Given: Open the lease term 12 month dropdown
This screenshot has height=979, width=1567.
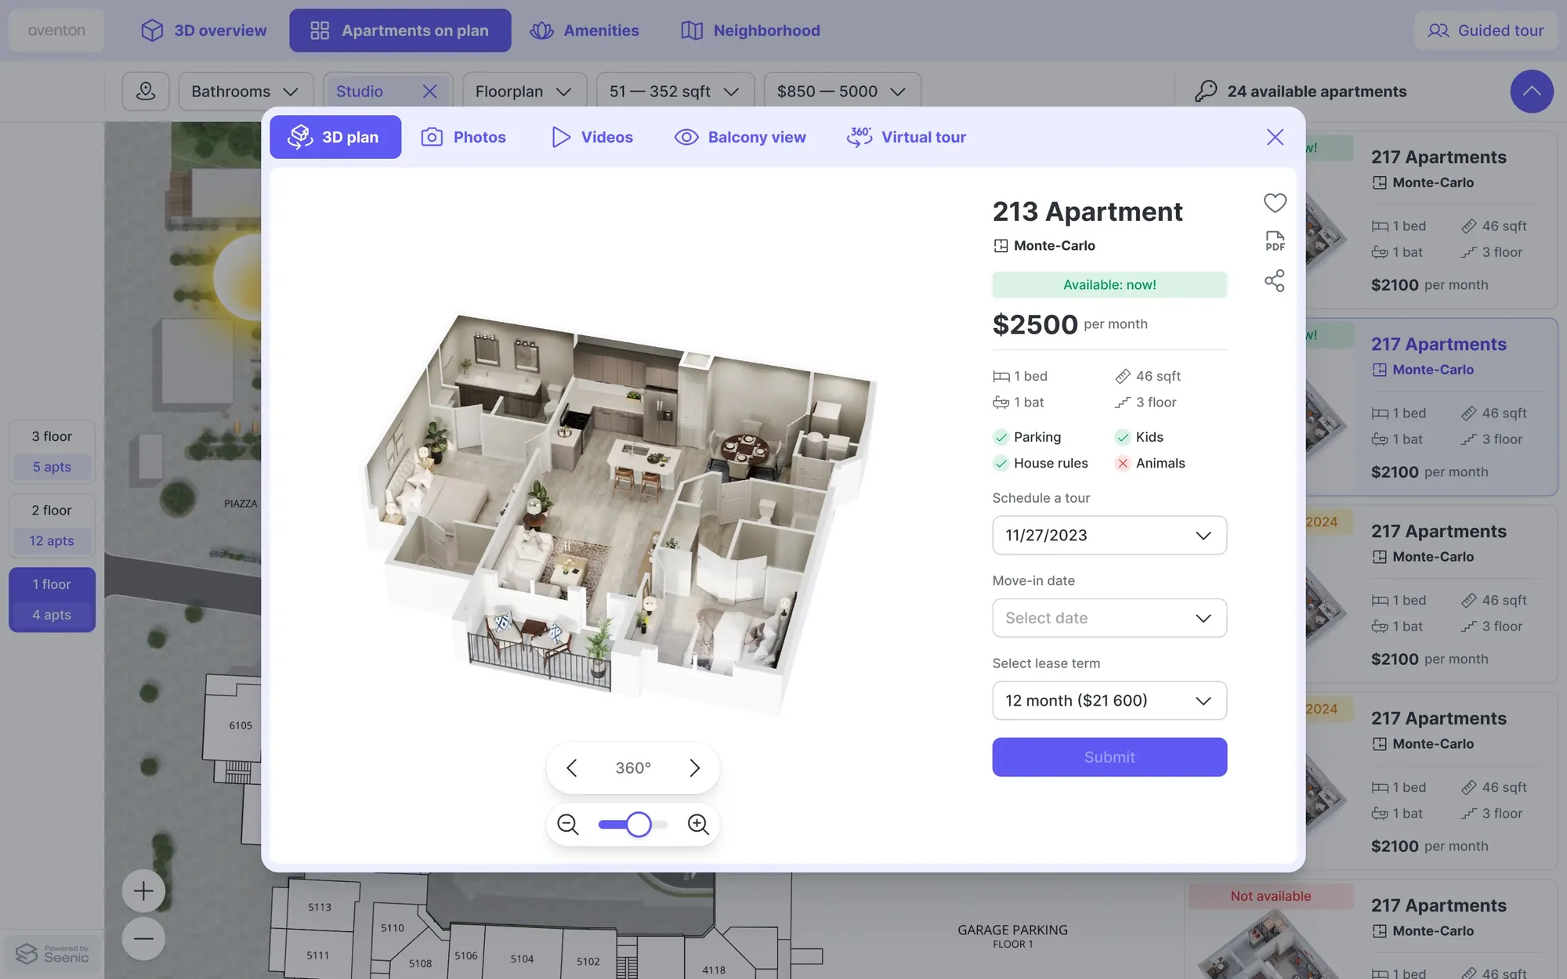Looking at the screenshot, I should [1109, 700].
